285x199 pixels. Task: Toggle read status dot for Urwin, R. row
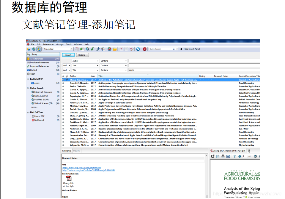(63, 99)
